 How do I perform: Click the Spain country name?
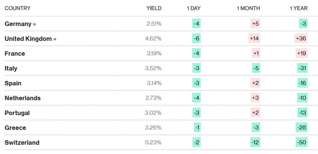tap(13, 83)
